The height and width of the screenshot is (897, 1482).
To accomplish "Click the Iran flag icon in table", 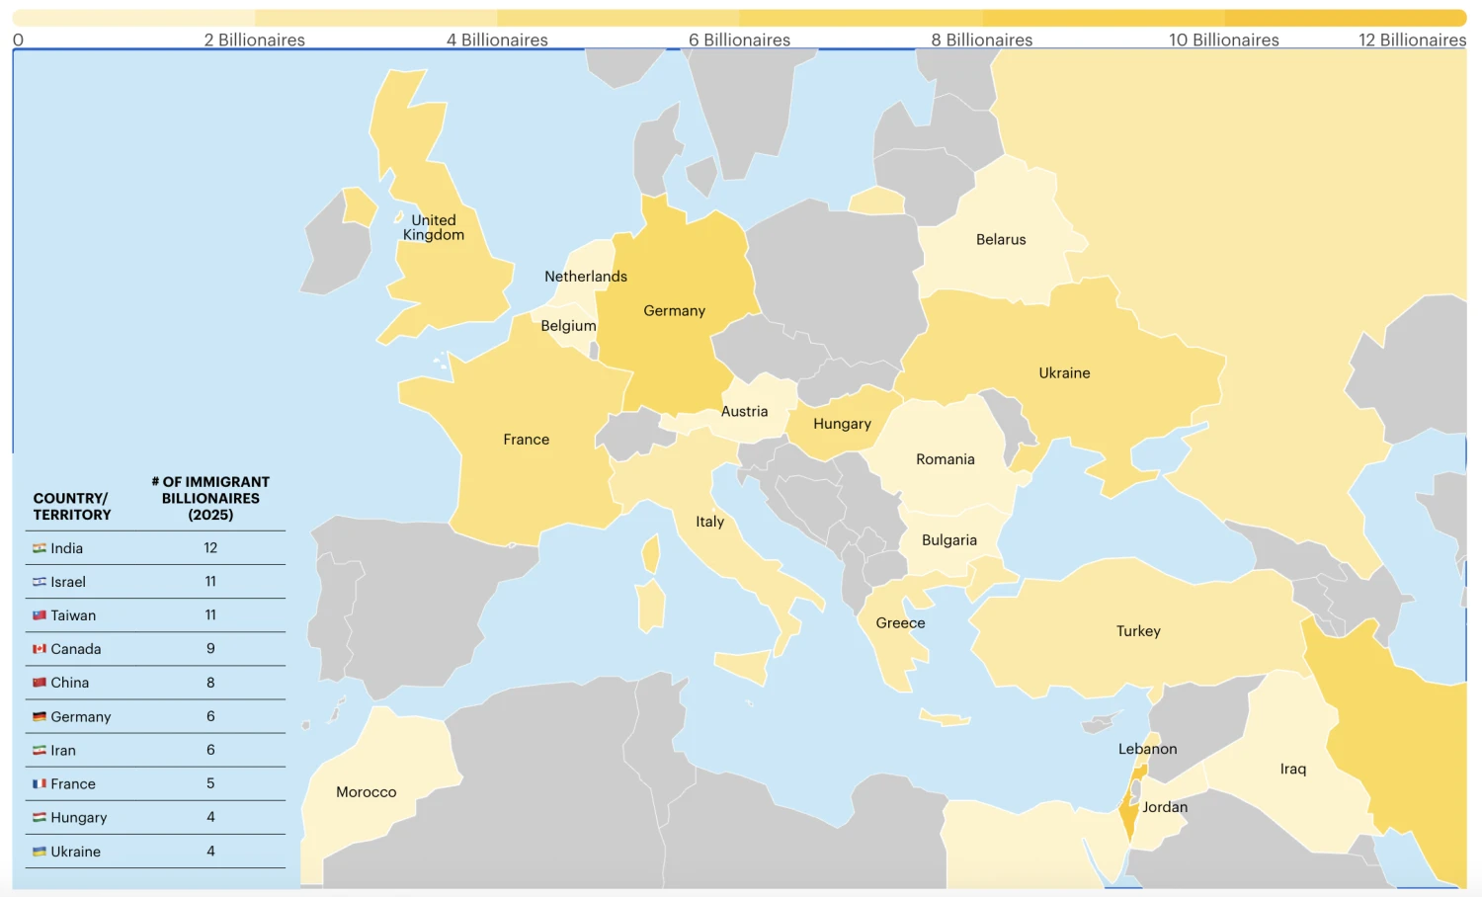I will 40,751.
